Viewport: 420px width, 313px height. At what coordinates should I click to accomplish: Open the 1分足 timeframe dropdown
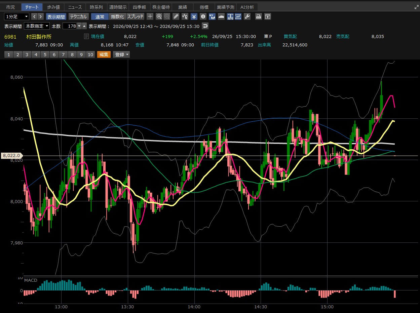16,16
